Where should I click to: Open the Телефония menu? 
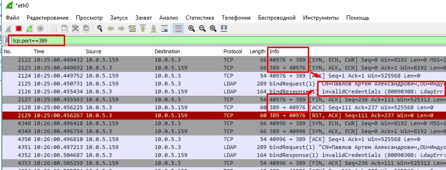(x=236, y=18)
